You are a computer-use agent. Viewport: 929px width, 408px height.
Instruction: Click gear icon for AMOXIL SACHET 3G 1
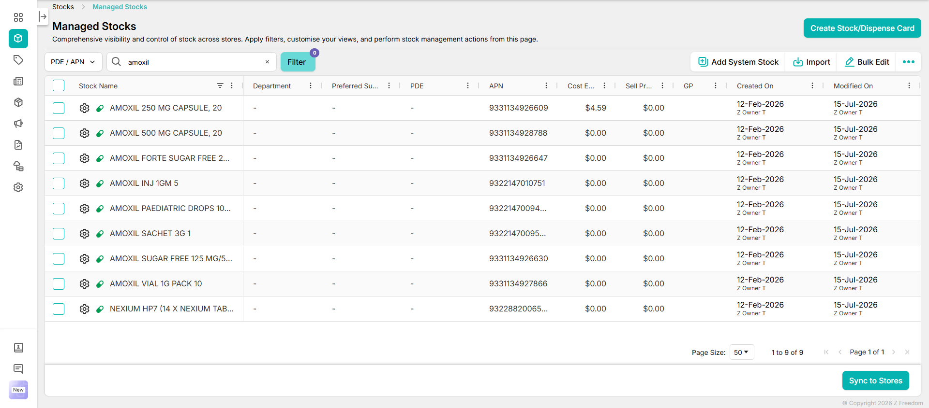pyautogui.click(x=84, y=234)
